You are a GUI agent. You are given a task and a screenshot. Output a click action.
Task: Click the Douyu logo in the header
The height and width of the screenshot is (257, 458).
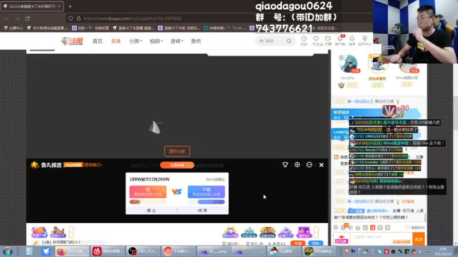pyautogui.click(x=72, y=41)
